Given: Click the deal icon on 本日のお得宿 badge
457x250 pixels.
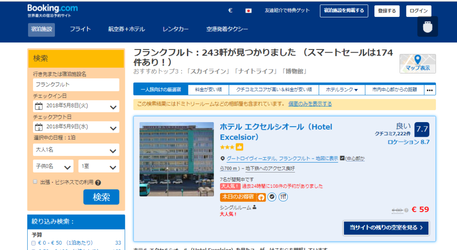Looking at the screenshot, I should point(261,197).
